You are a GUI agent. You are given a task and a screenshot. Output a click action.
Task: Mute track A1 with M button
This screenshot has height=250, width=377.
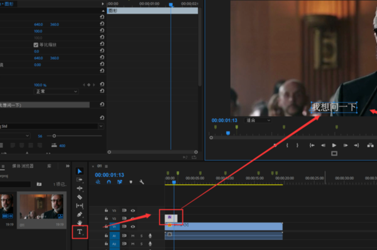coord(133,236)
